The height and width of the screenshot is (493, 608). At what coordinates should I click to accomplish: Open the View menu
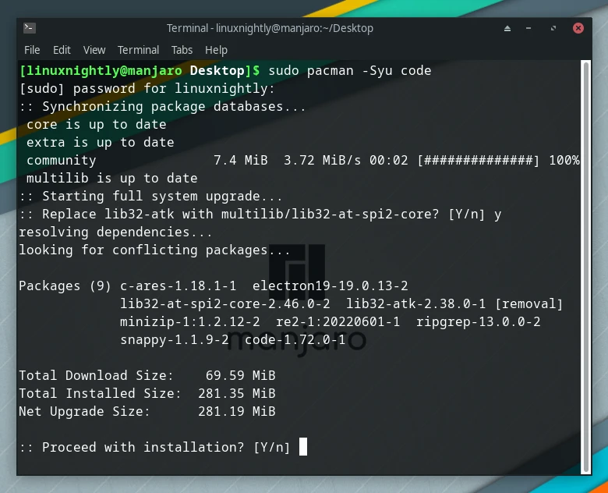[x=94, y=50]
